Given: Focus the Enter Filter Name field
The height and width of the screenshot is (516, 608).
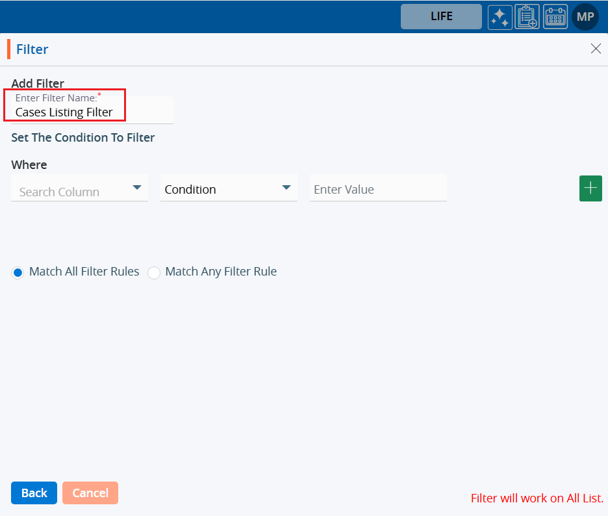Looking at the screenshot, I should 92,112.
